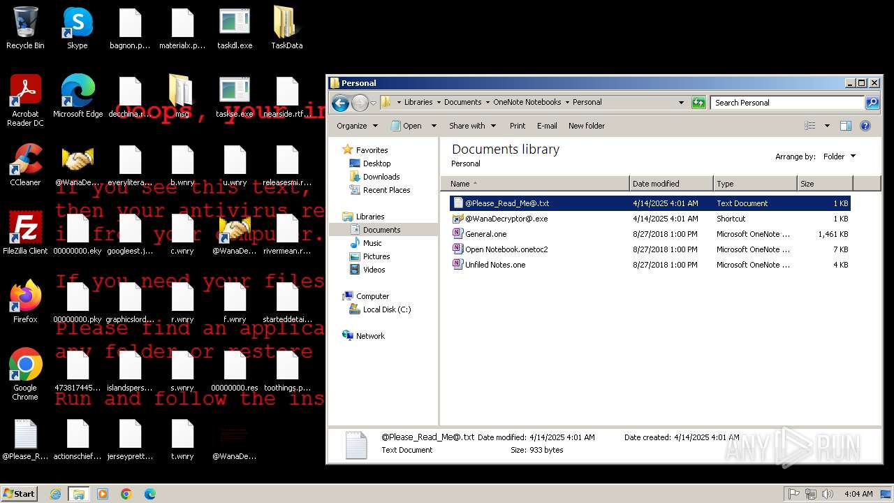This screenshot has width=894, height=503.
Task: Select 00000000.res file on desktop
Action: (x=235, y=370)
